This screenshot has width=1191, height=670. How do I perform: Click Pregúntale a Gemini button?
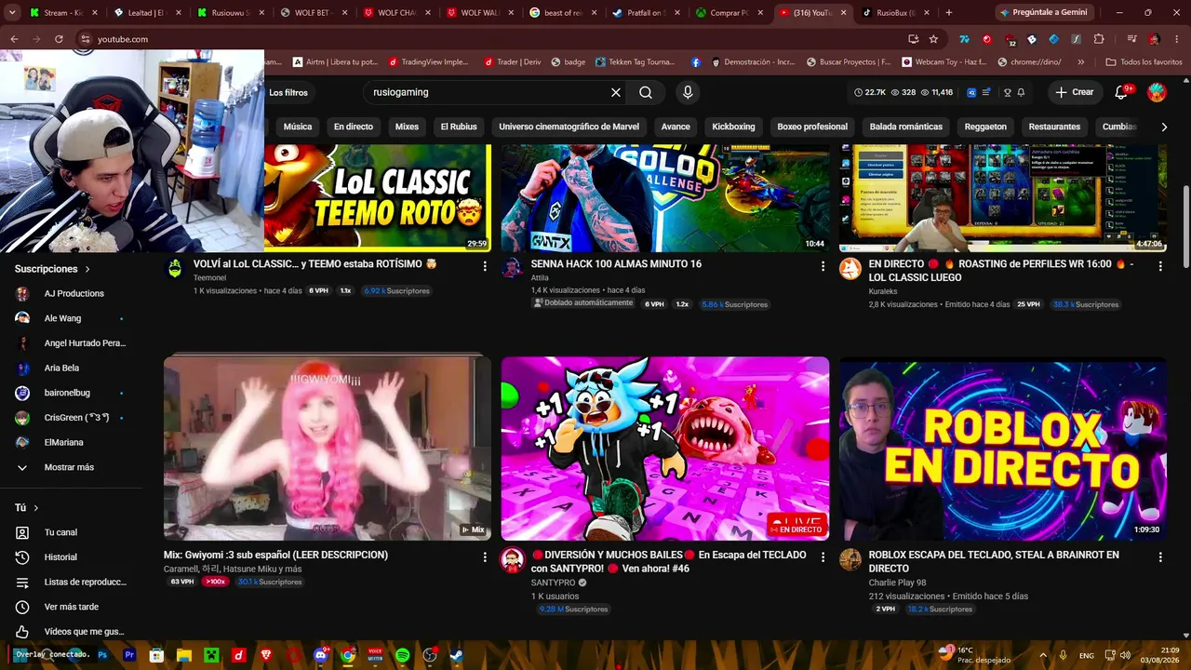(1044, 13)
